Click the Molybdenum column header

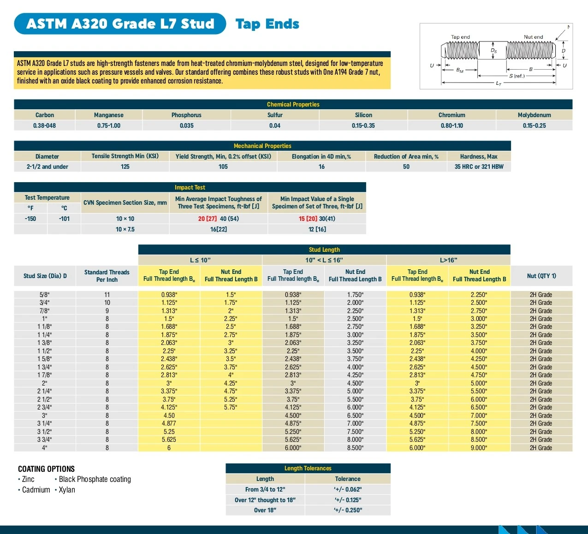pos(534,115)
